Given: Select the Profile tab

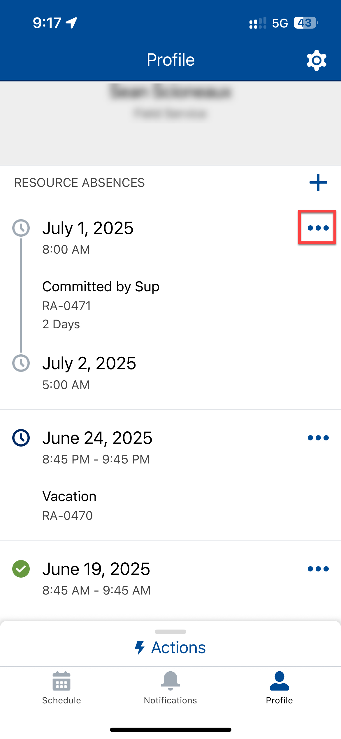Looking at the screenshot, I should [x=279, y=688].
